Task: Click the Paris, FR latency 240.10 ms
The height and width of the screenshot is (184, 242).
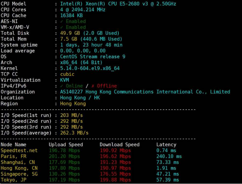Action: coord(169,156)
